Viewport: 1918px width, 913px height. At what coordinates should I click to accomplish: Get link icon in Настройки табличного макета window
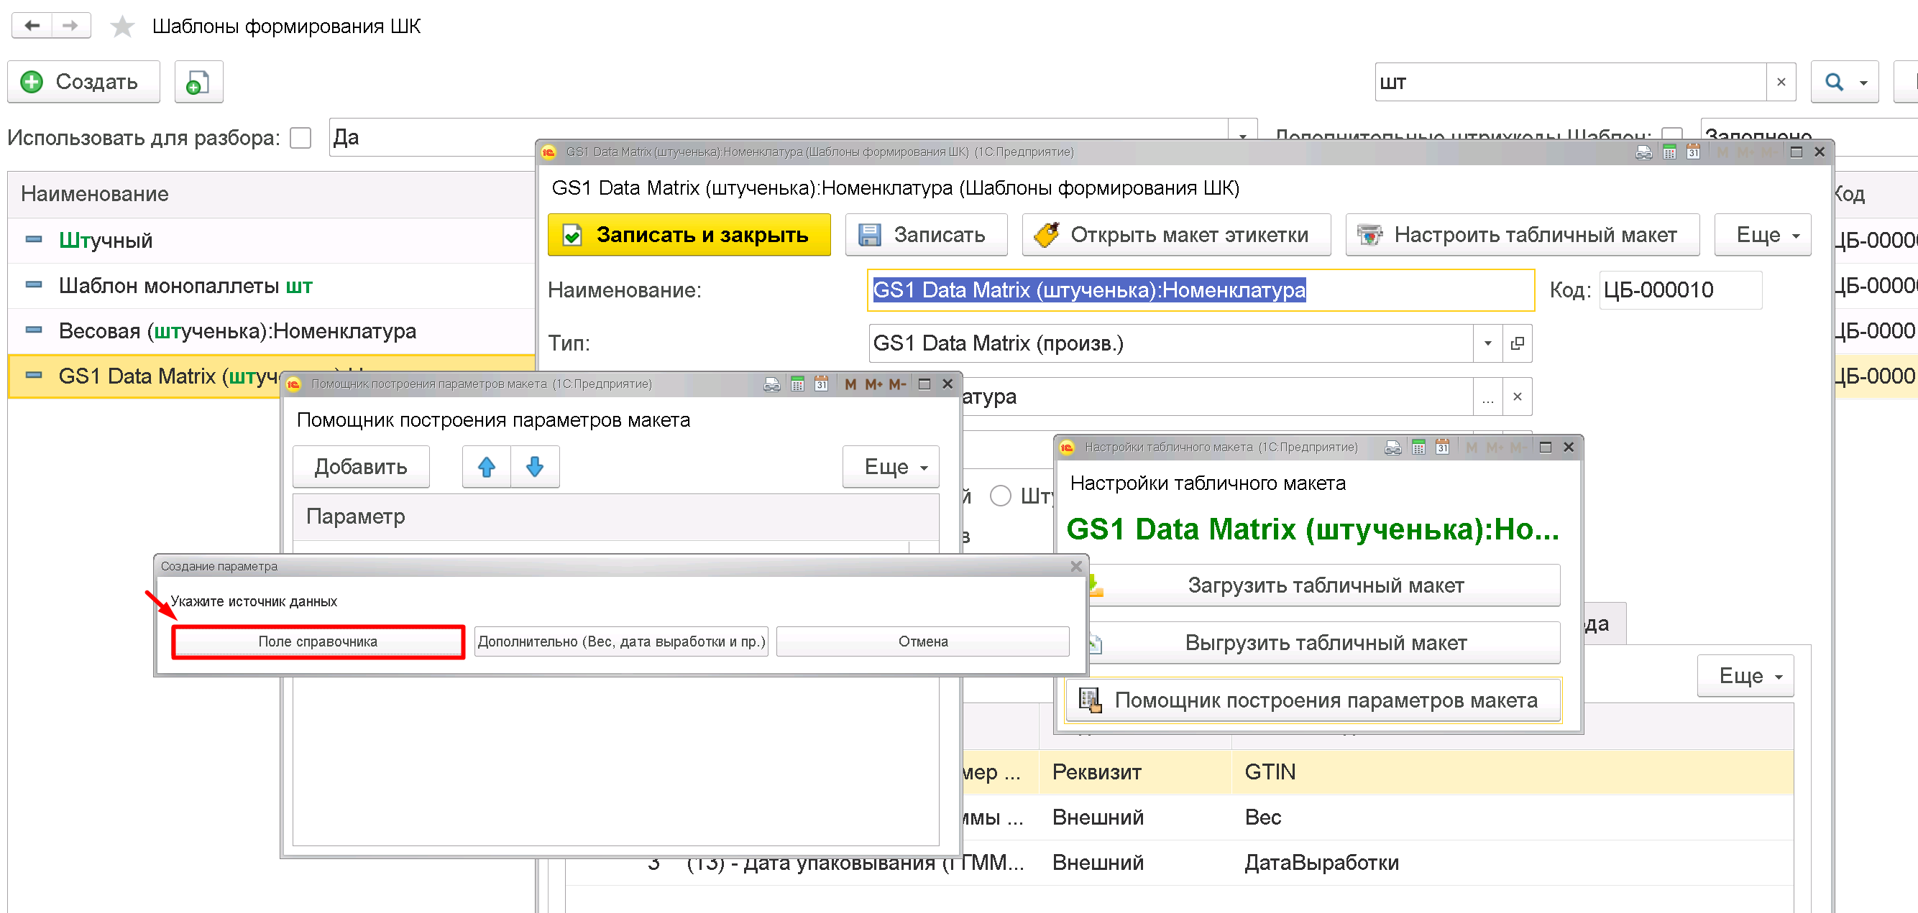1392,448
